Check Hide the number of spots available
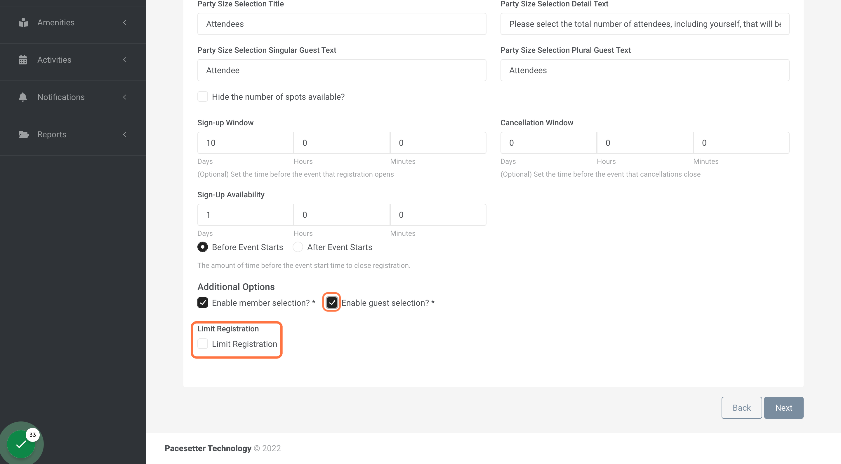 click(203, 97)
